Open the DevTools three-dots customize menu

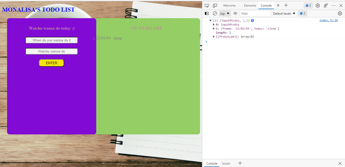click(x=333, y=6)
